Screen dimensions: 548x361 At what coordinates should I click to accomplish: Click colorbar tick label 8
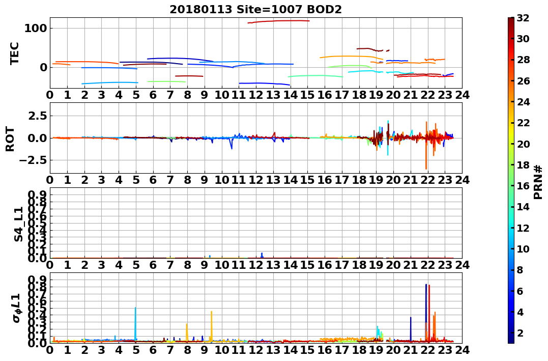pyautogui.click(x=520, y=270)
